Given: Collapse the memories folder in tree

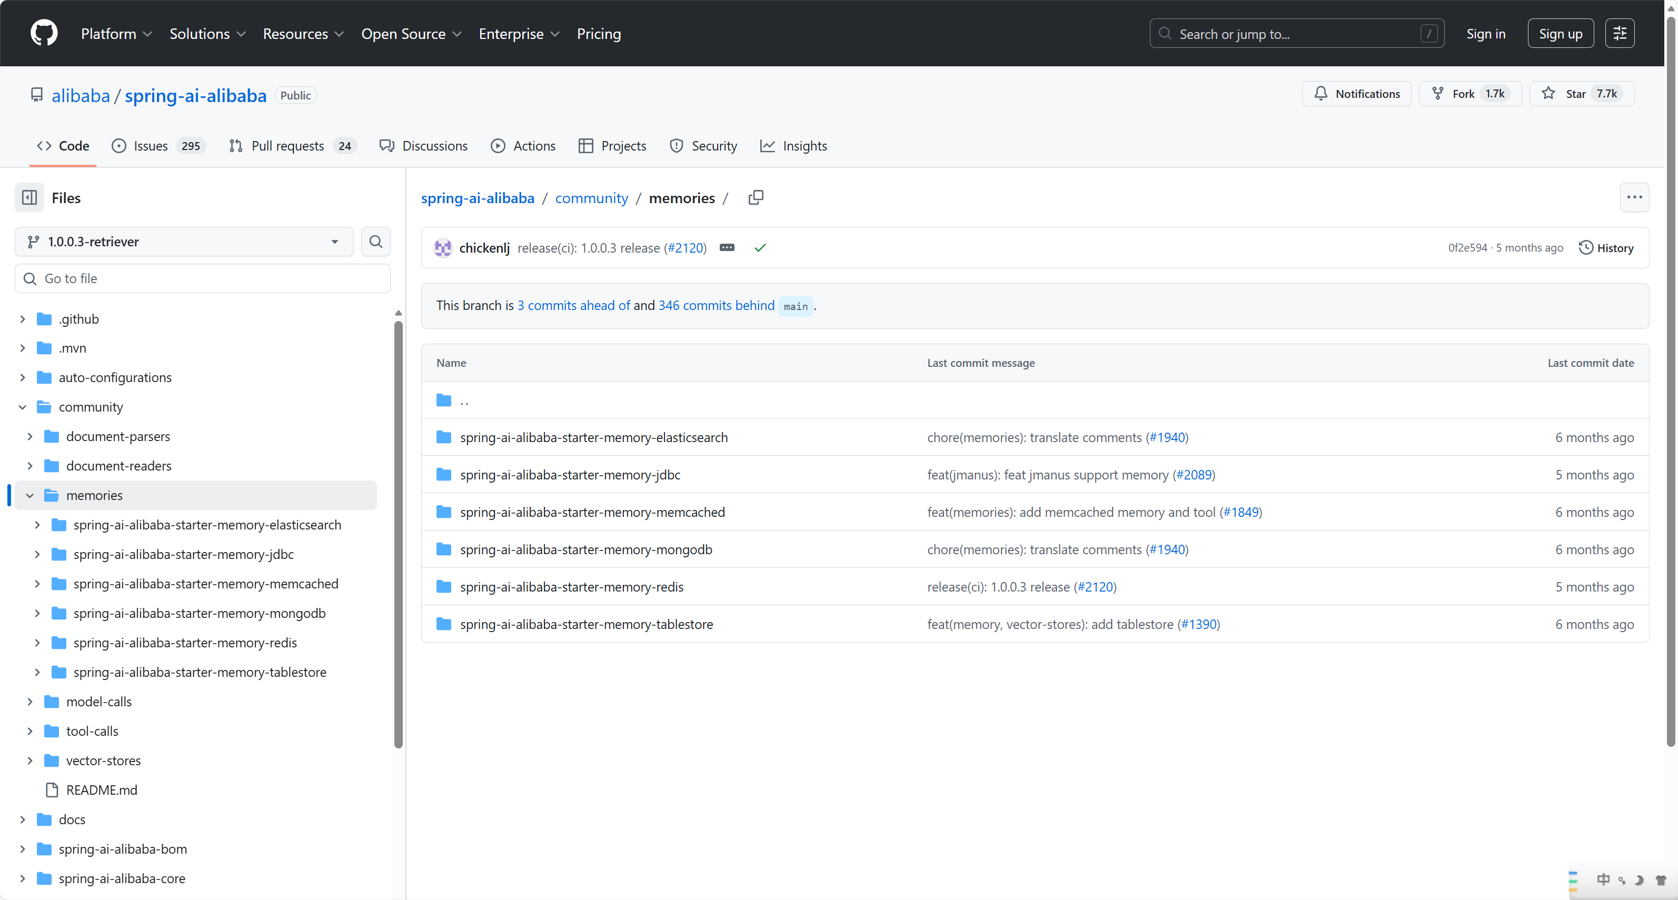Looking at the screenshot, I should click(30, 495).
